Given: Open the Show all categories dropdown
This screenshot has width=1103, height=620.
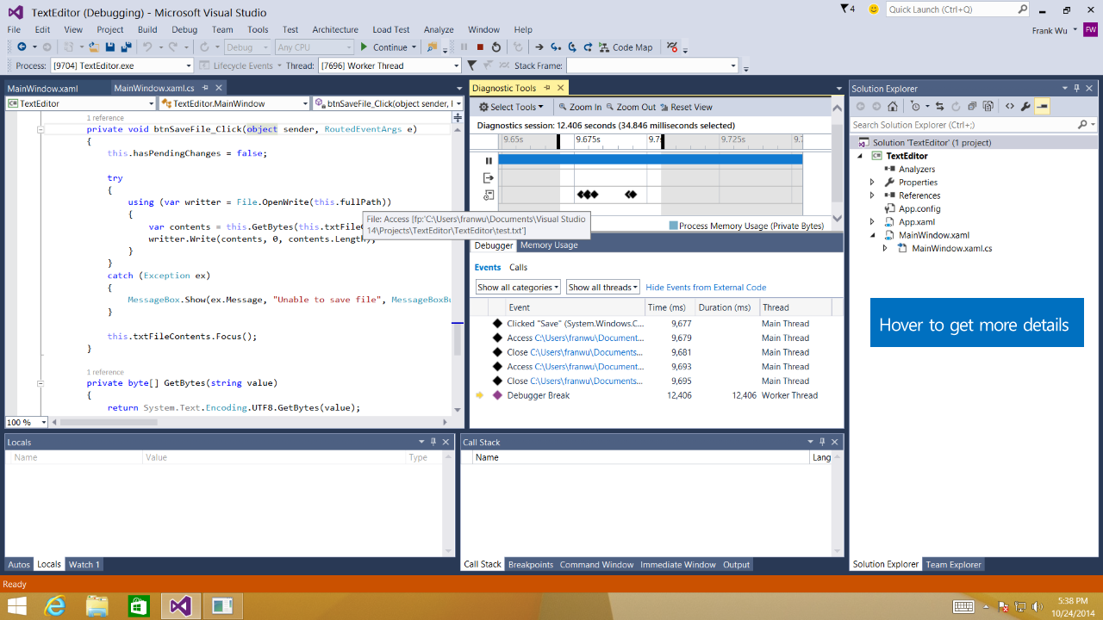Looking at the screenshot, I should pyautogui.click(x=518, y=287).
